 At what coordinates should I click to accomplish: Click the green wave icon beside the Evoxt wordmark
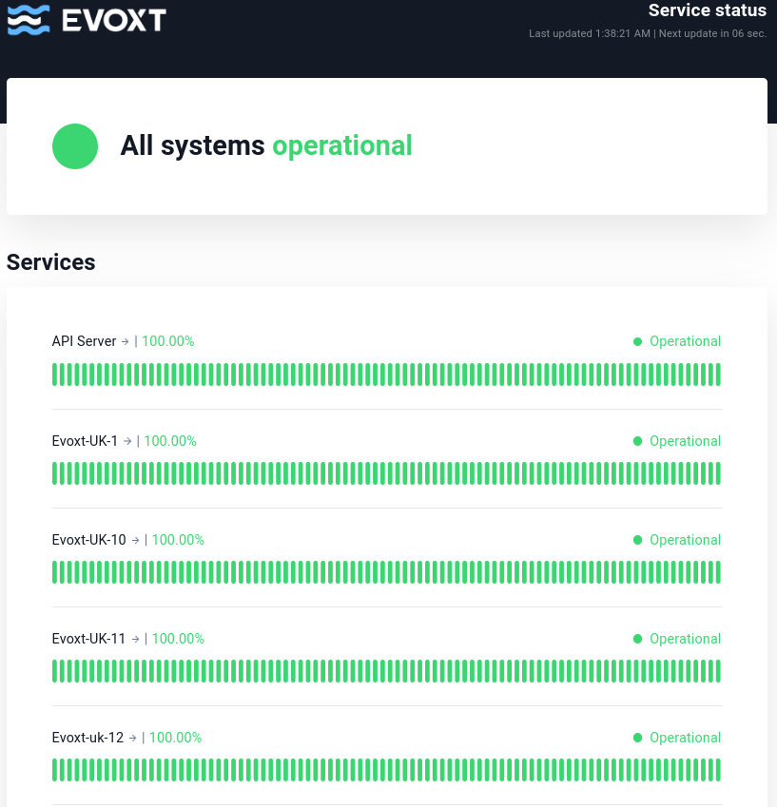pyautogui.click(x=29, y=19)
